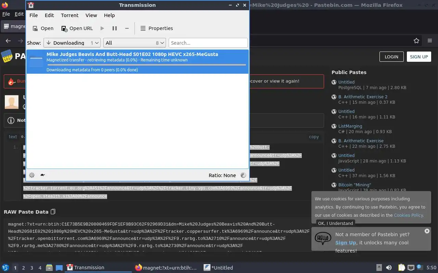Viewport: 438px width, 273px height.
Task: Open Transmission options gear icon
Action: coord(32,175)
